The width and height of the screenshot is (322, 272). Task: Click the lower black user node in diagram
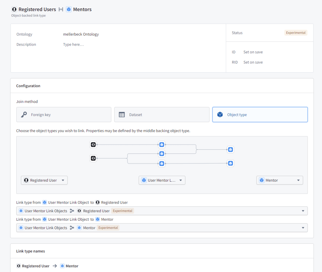click(93, 158)
